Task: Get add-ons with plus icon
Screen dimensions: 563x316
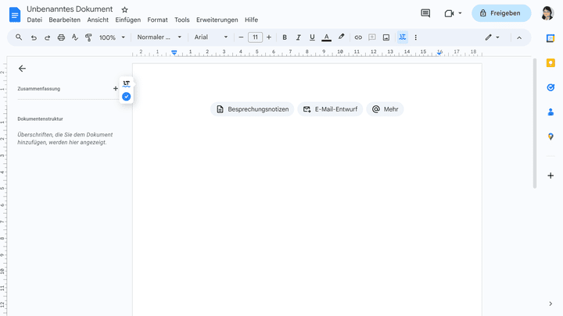Action: pos(550,176)
